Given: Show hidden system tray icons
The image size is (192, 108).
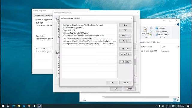Looking at the screenshot, I should coord(156,106).
